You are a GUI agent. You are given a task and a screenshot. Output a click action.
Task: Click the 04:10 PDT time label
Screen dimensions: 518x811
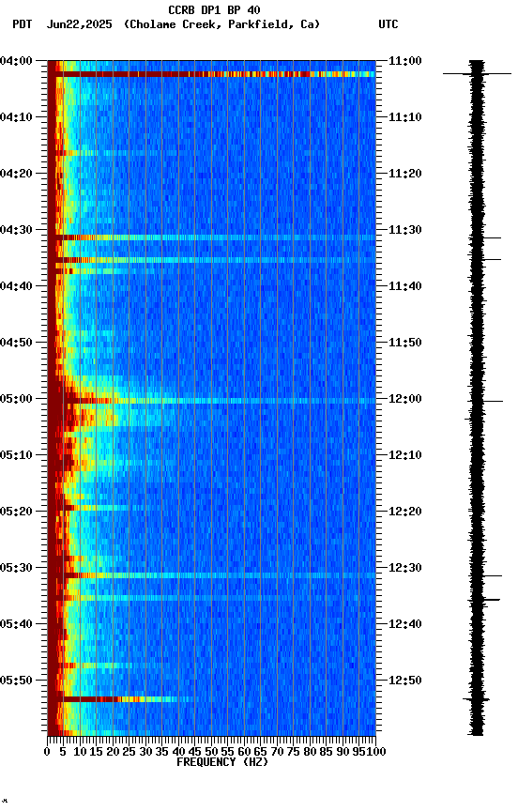click(16, 117)
